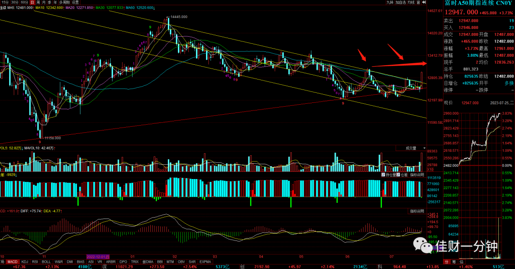Viewport: 515px width, 269px height.
Task: Click the MA20 value label
Action: point(80,8)
